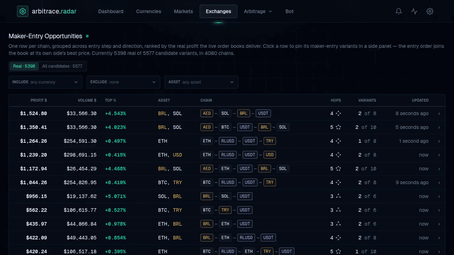
Task: Open the notifications bell
Action: 399,11
